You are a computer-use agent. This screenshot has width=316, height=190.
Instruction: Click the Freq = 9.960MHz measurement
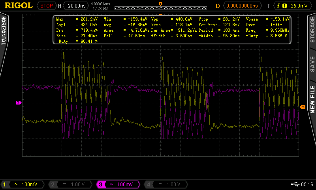pos(268,30)
